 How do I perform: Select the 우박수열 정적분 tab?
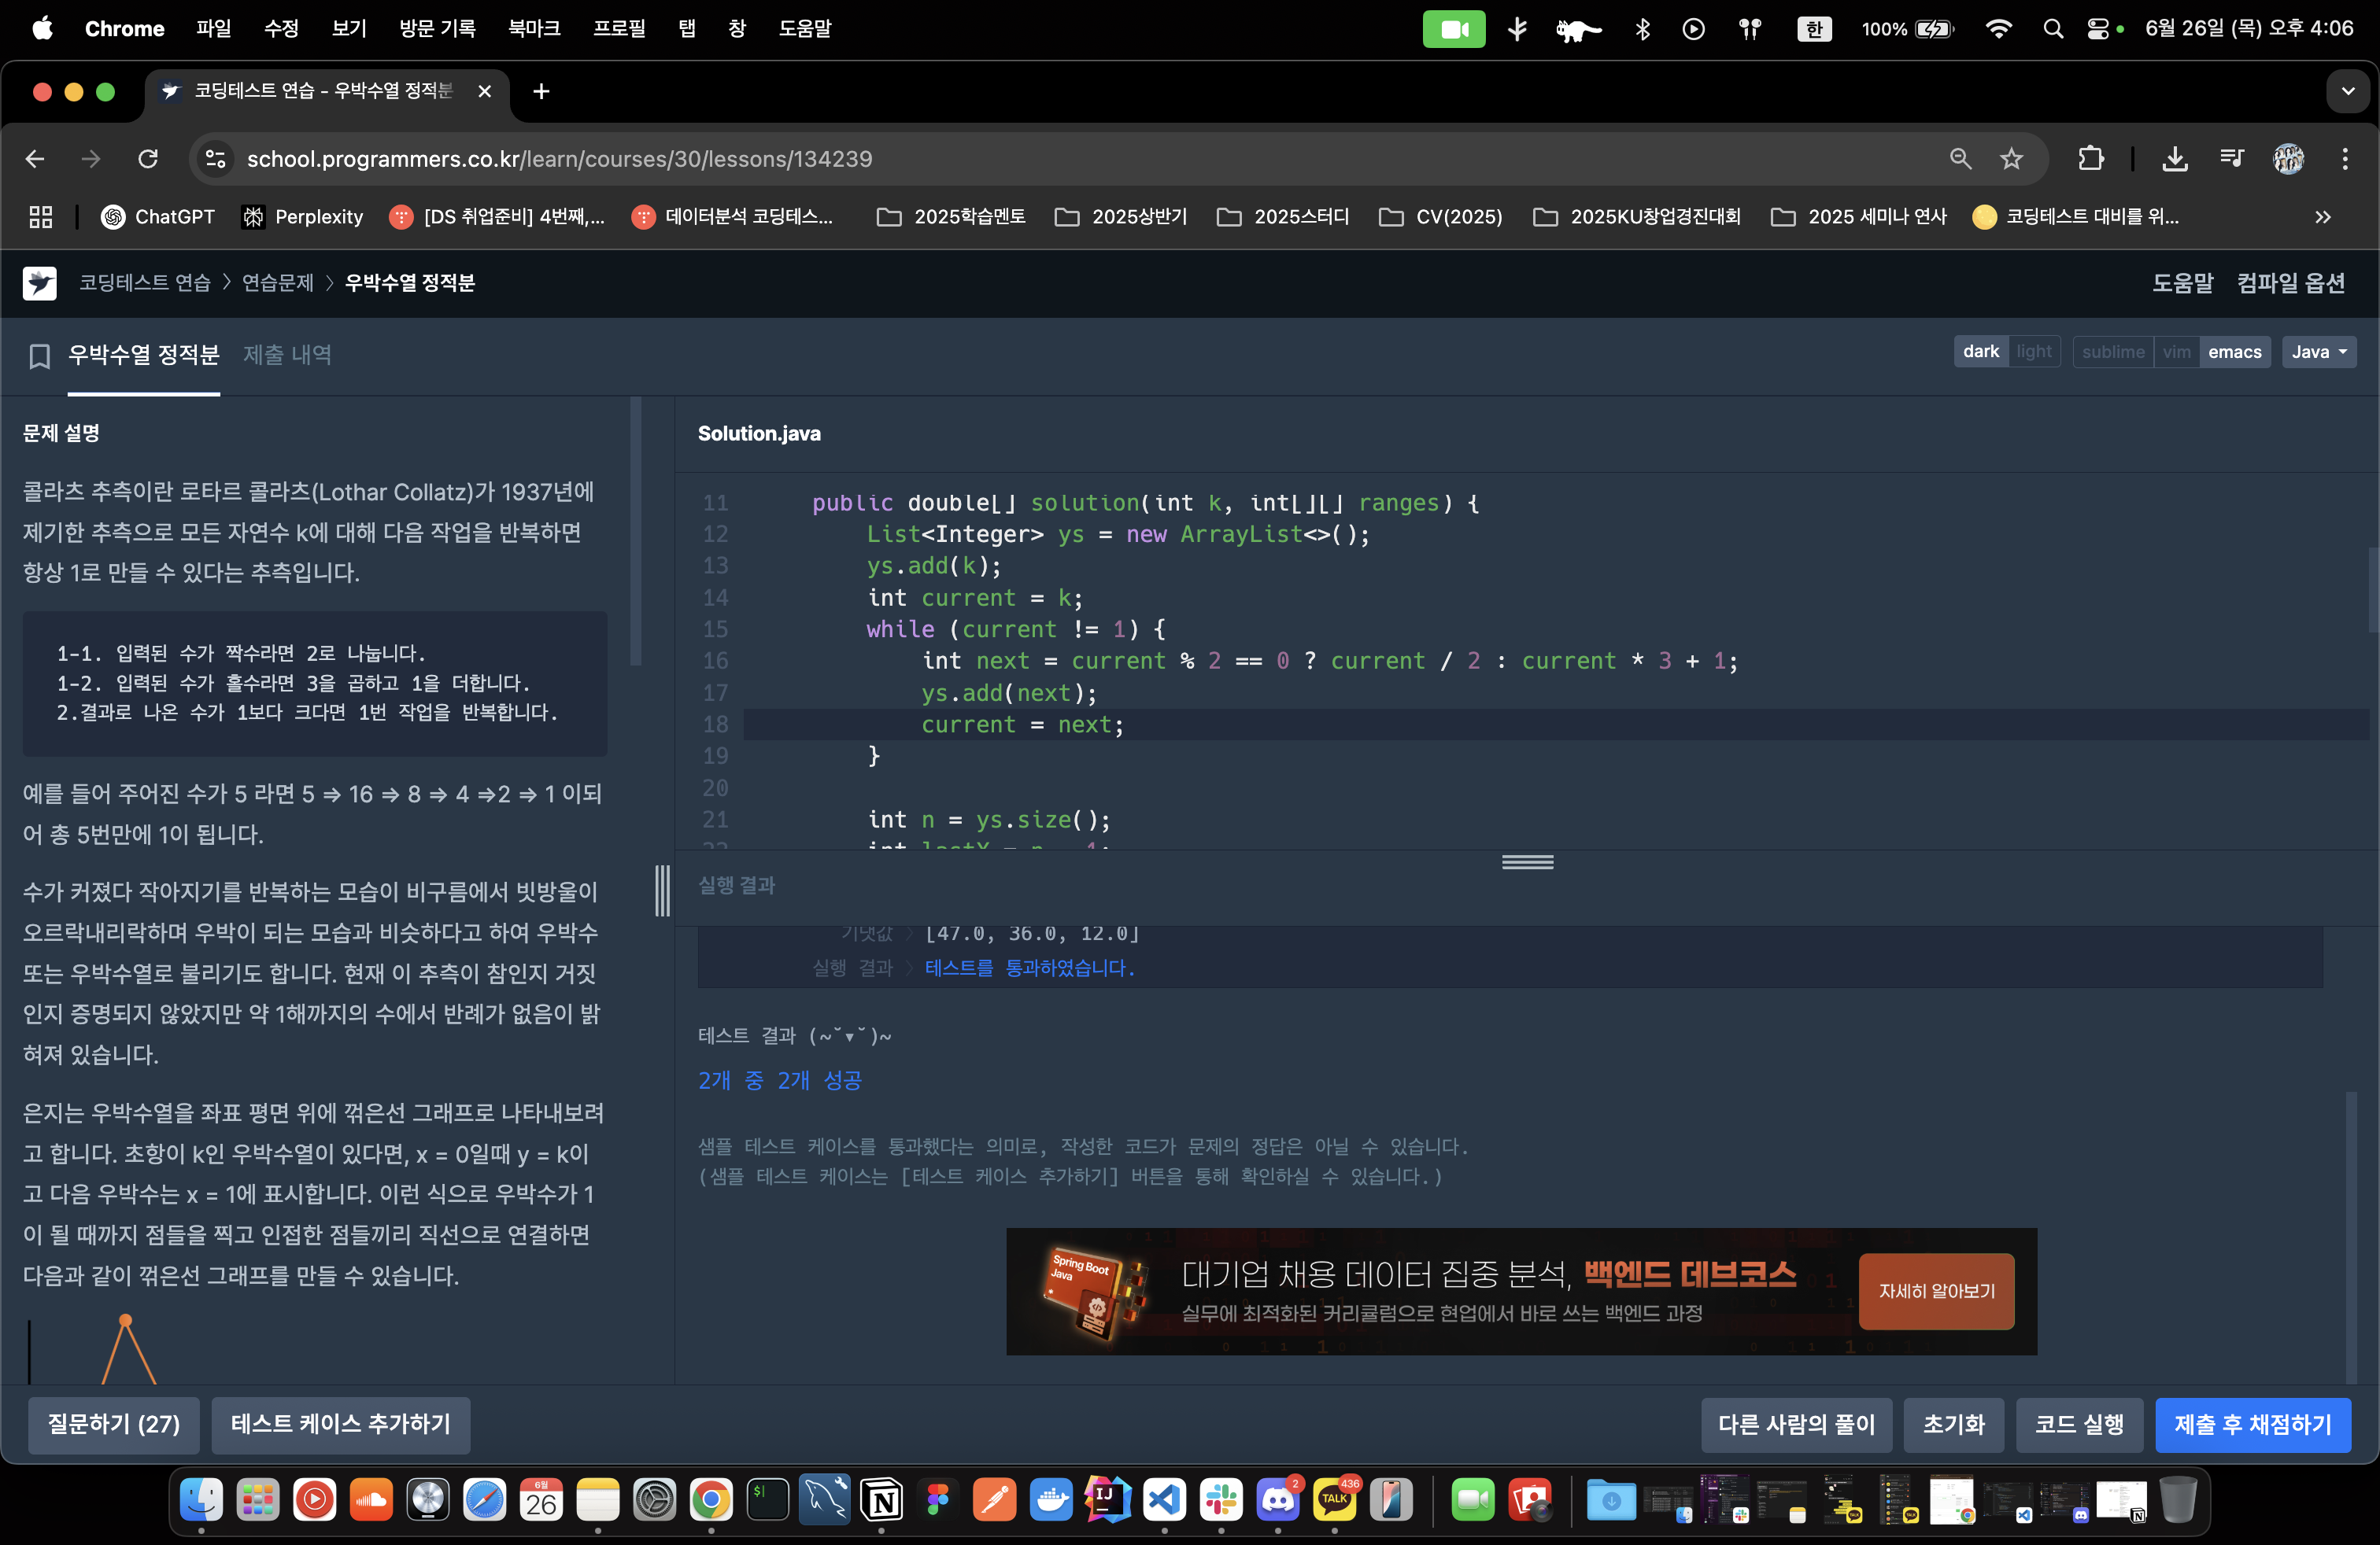(x=144, y=355)
